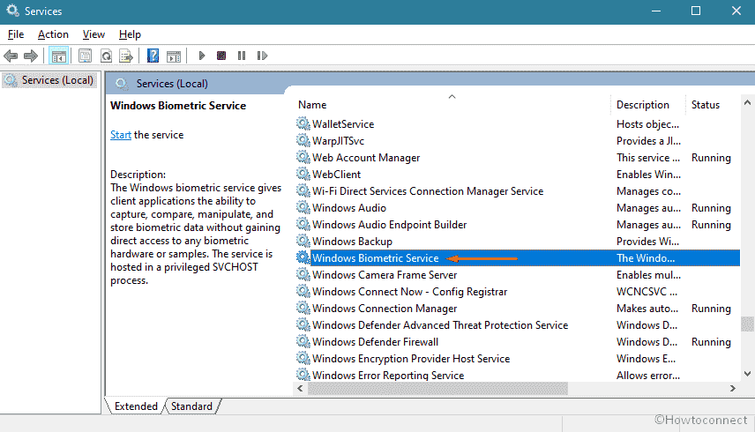The width and height of the screenshot is (755, 432).
Task: Open the blue Help question-mark icon
Action: (x=153, y=56)
